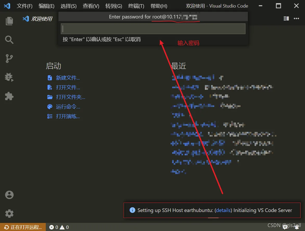Maximize the VS Code window
This screenshot has height=231, width=305.
278,6
